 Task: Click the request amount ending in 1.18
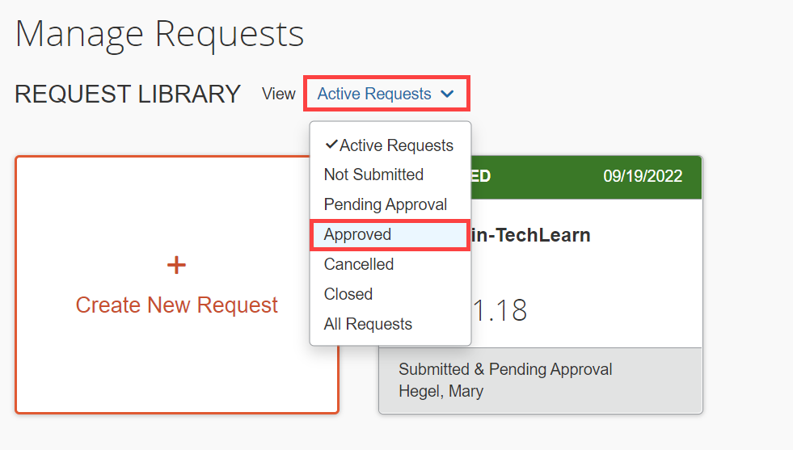pos(500,309)
